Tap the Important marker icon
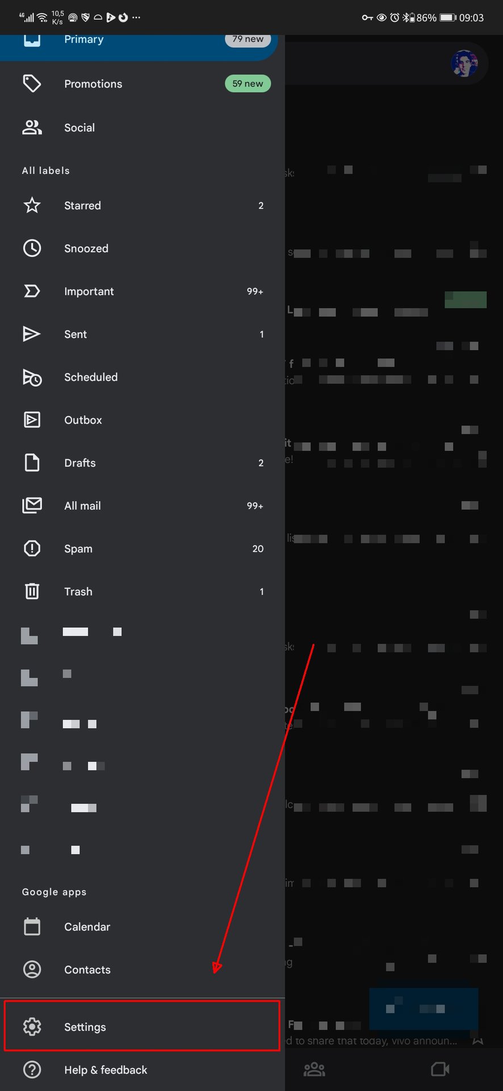 point(32,291)
